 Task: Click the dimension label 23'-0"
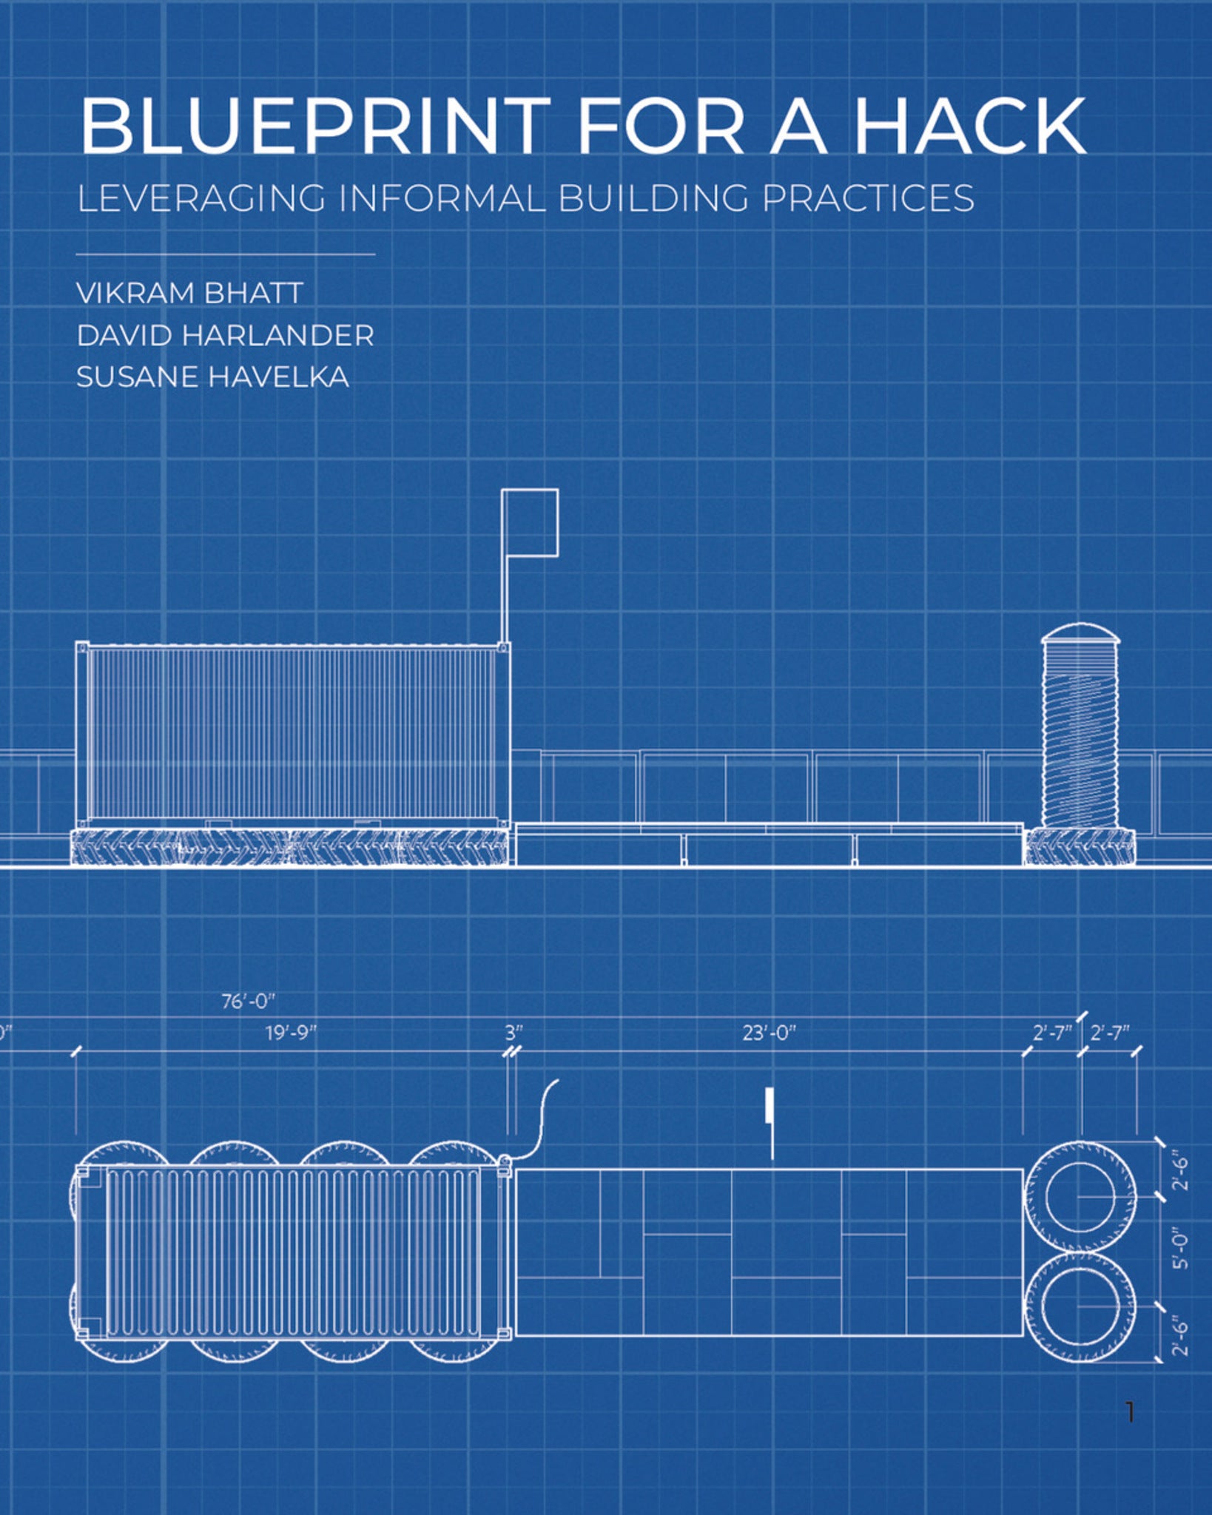769,1033
